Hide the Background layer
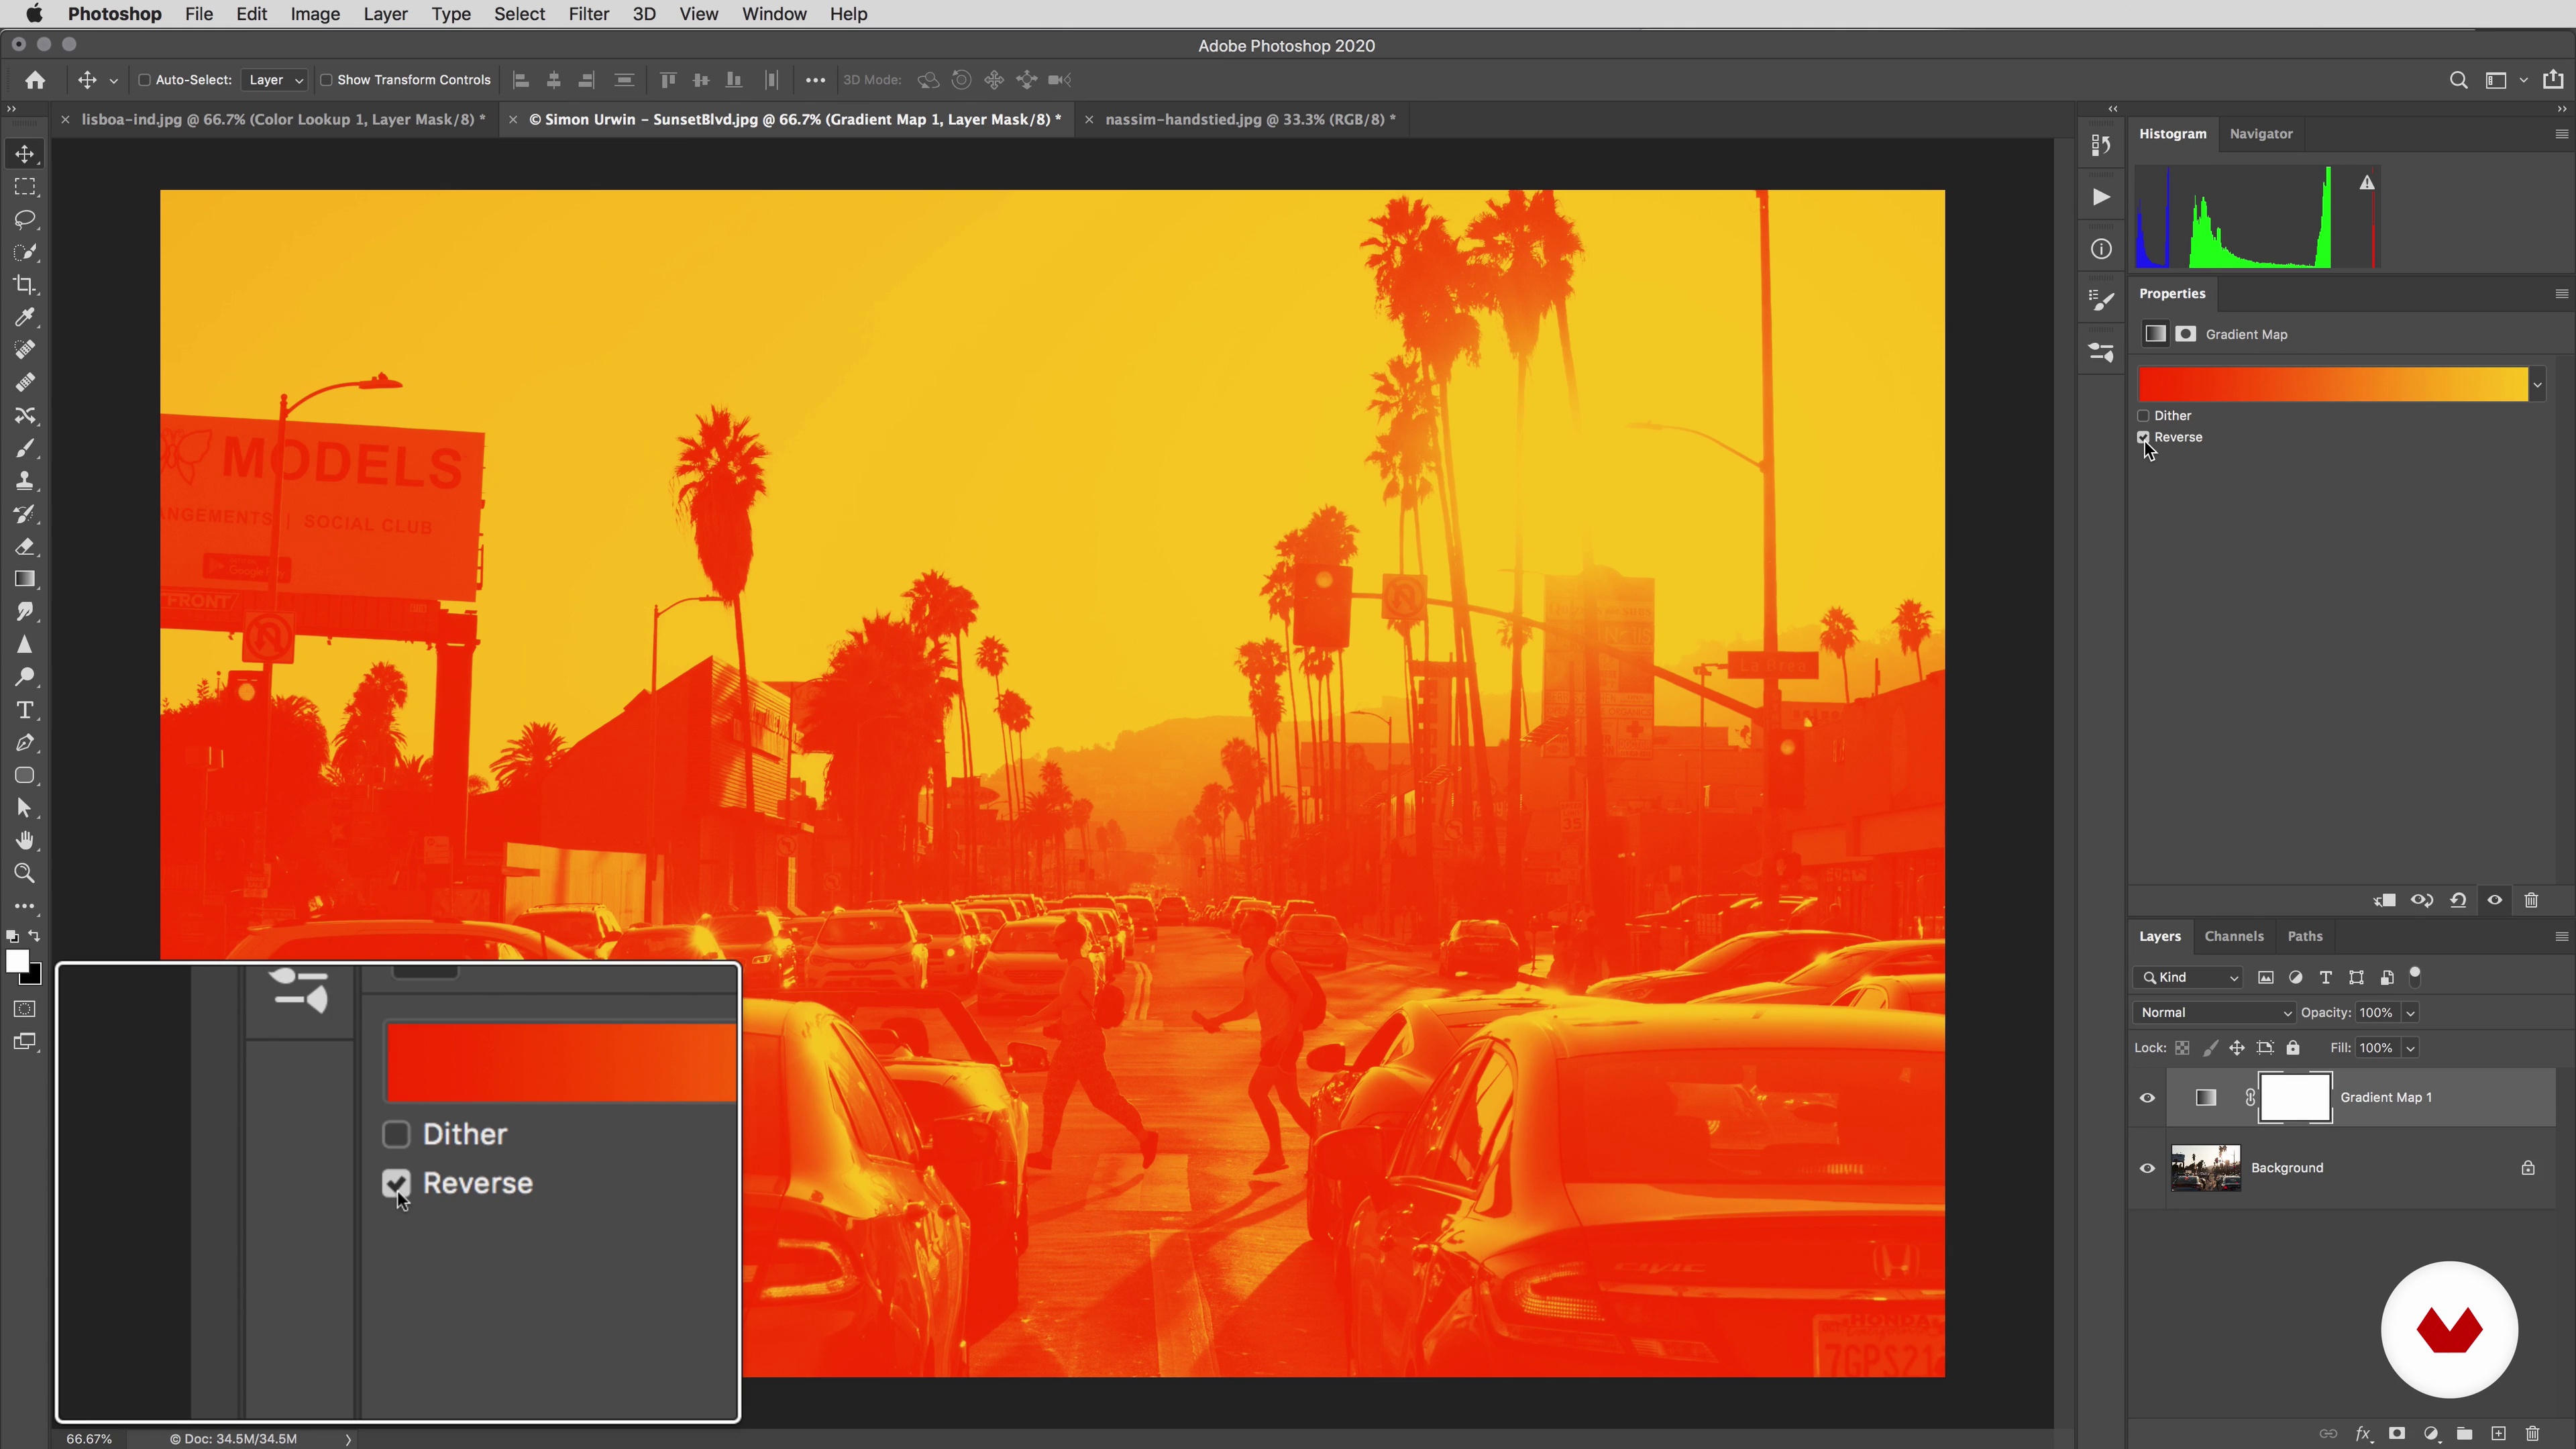Viewport: 2576px width, 1449px height. coord(2147,1168)
